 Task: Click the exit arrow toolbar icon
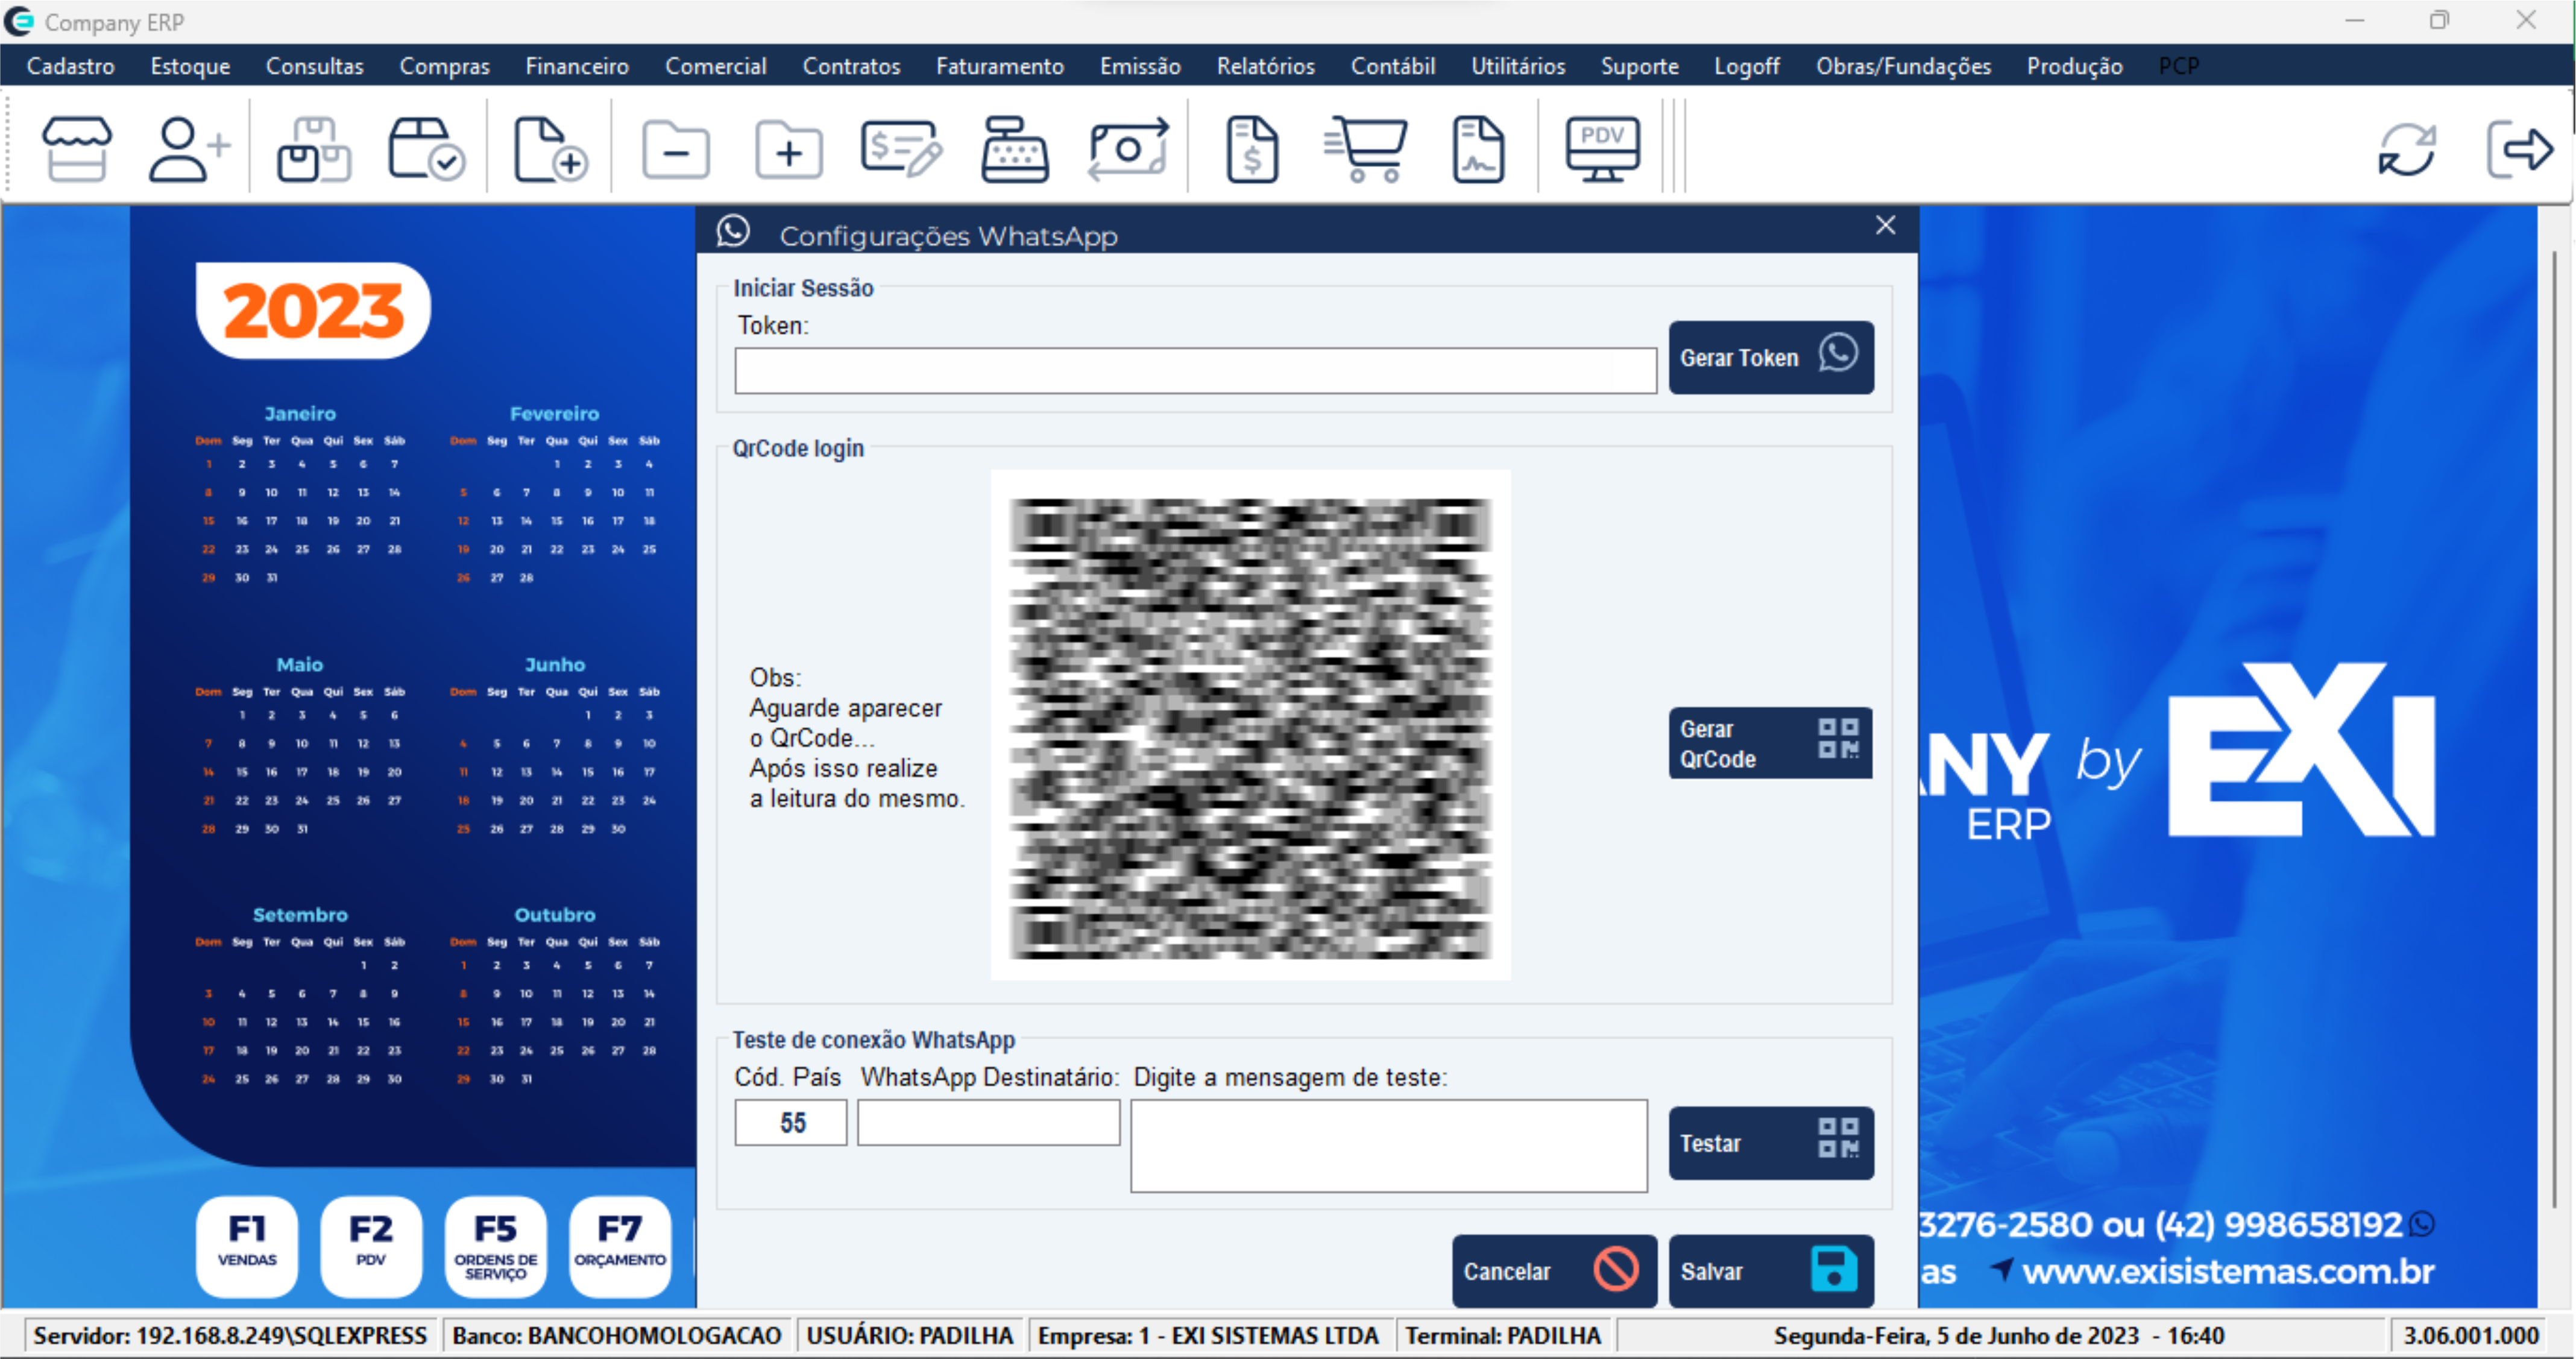click(x=2519, y=150)
